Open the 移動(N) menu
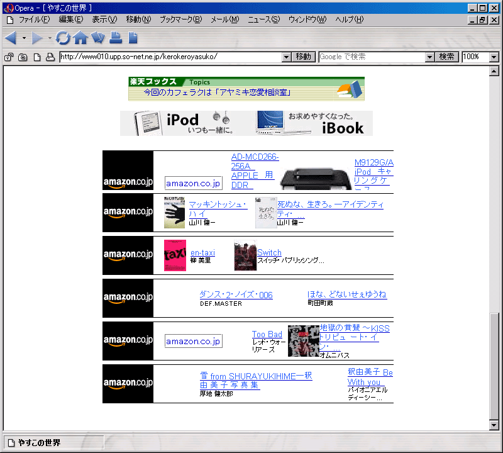The height and width of the screenshot is (453, 503). point(138,20)
